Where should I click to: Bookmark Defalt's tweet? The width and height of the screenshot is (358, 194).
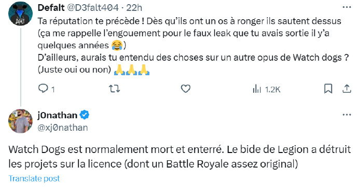328,89
